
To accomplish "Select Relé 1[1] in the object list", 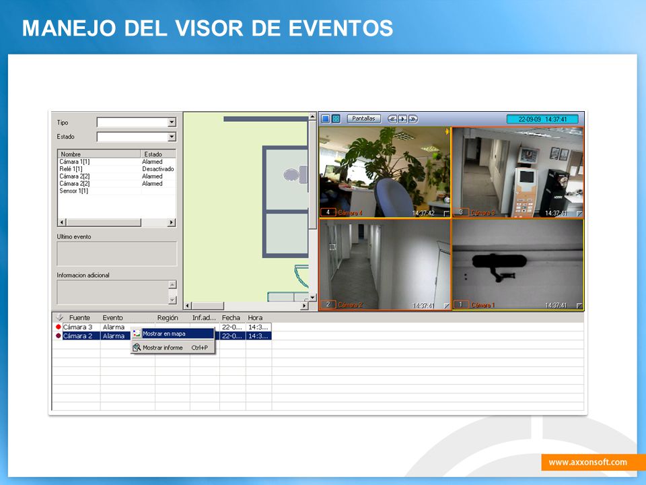I will (x=71, y=169).
